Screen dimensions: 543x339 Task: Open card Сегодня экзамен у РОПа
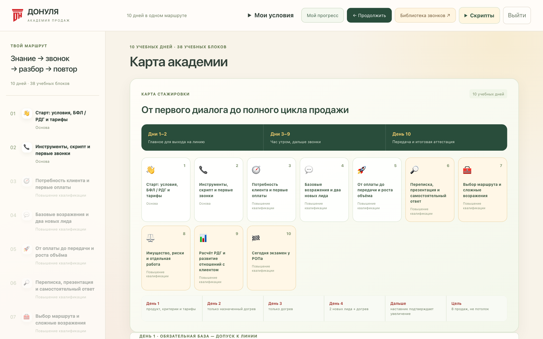(x=271, y=258)
